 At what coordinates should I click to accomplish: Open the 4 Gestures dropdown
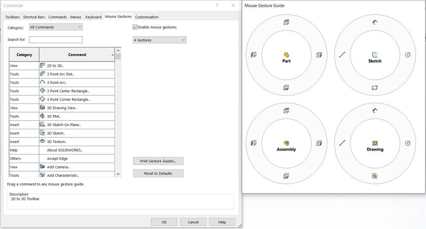159,40
